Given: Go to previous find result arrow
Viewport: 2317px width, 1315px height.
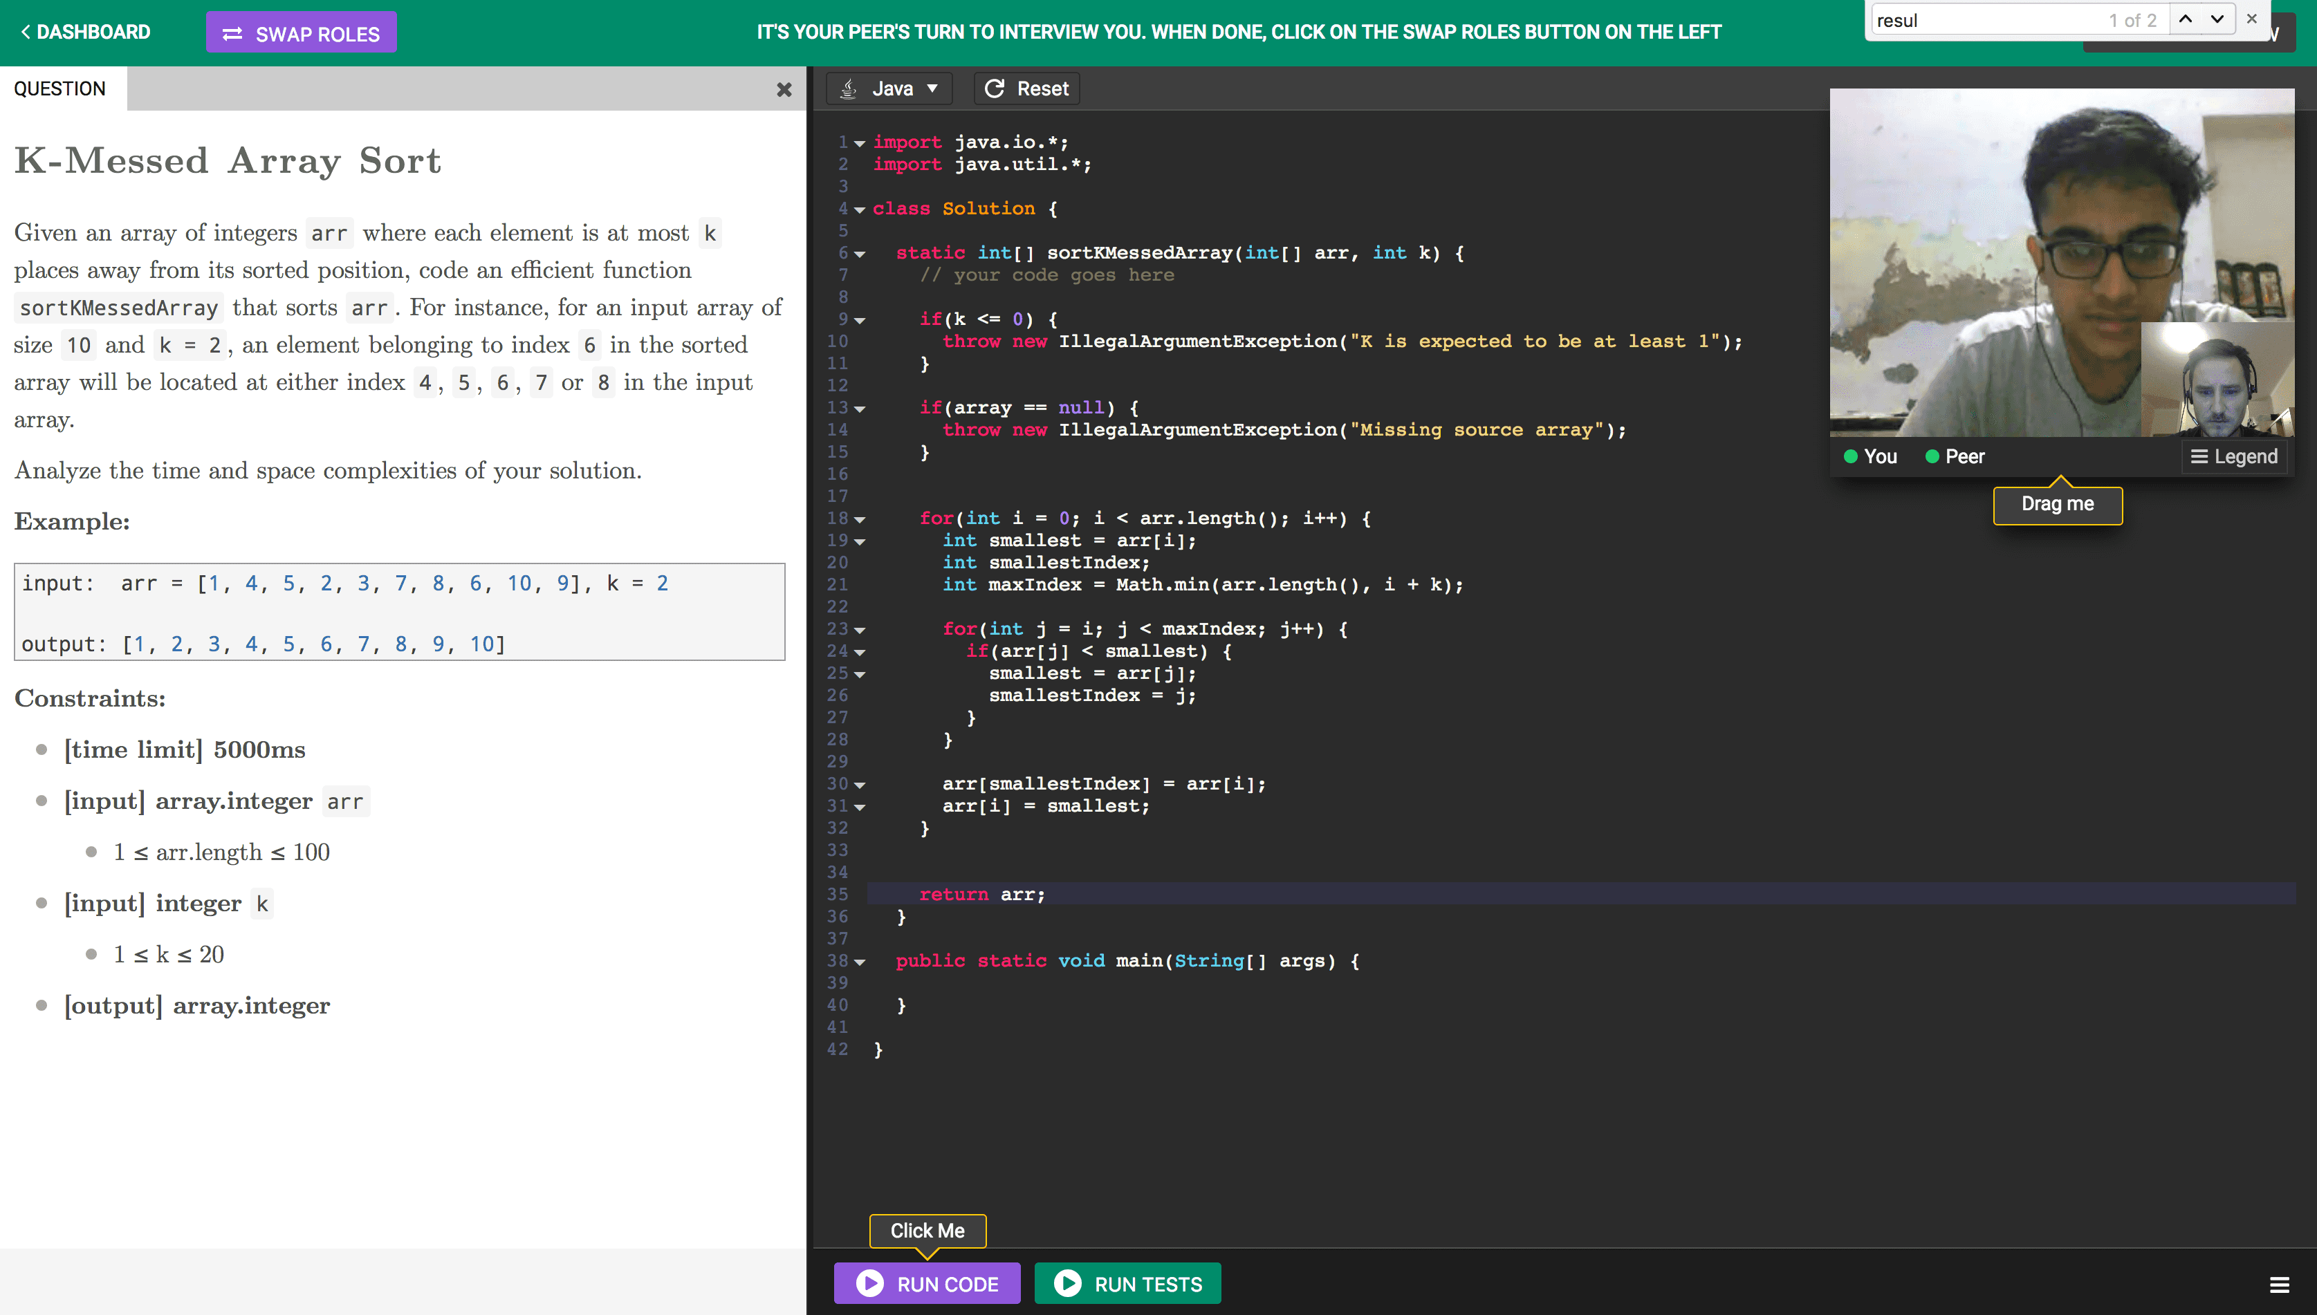Looking at the screenshot, I should pos(2185,19).
